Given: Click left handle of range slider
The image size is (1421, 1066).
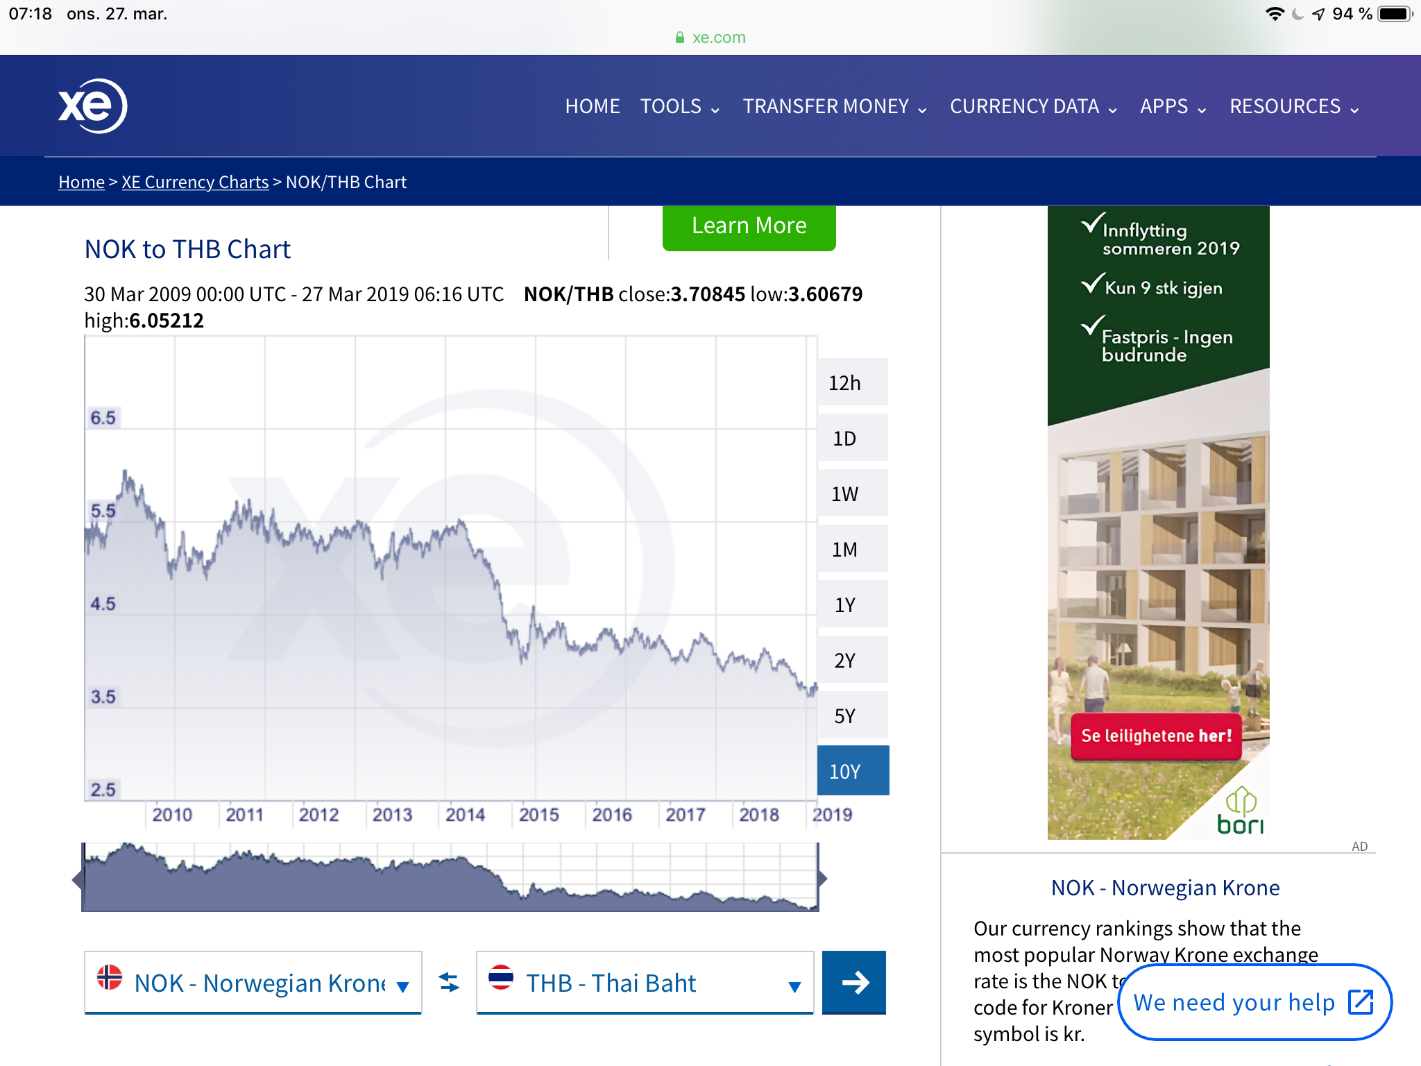Looking at the screenshot, I should pos(78,879).
